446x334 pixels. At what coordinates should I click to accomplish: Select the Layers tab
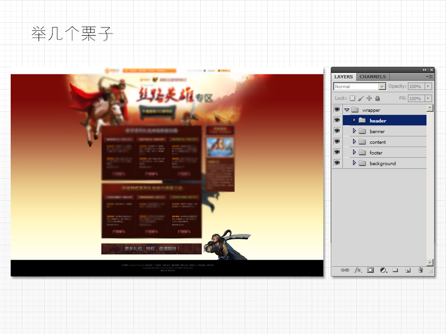344,77
